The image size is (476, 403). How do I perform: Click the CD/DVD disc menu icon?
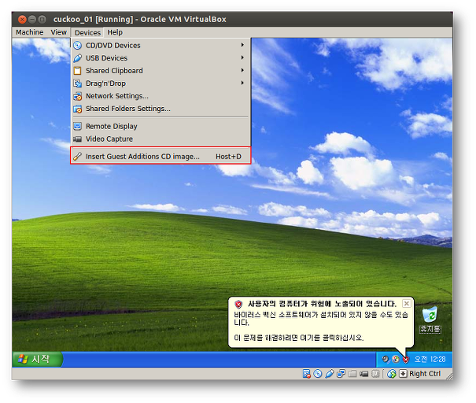[77, 45]
